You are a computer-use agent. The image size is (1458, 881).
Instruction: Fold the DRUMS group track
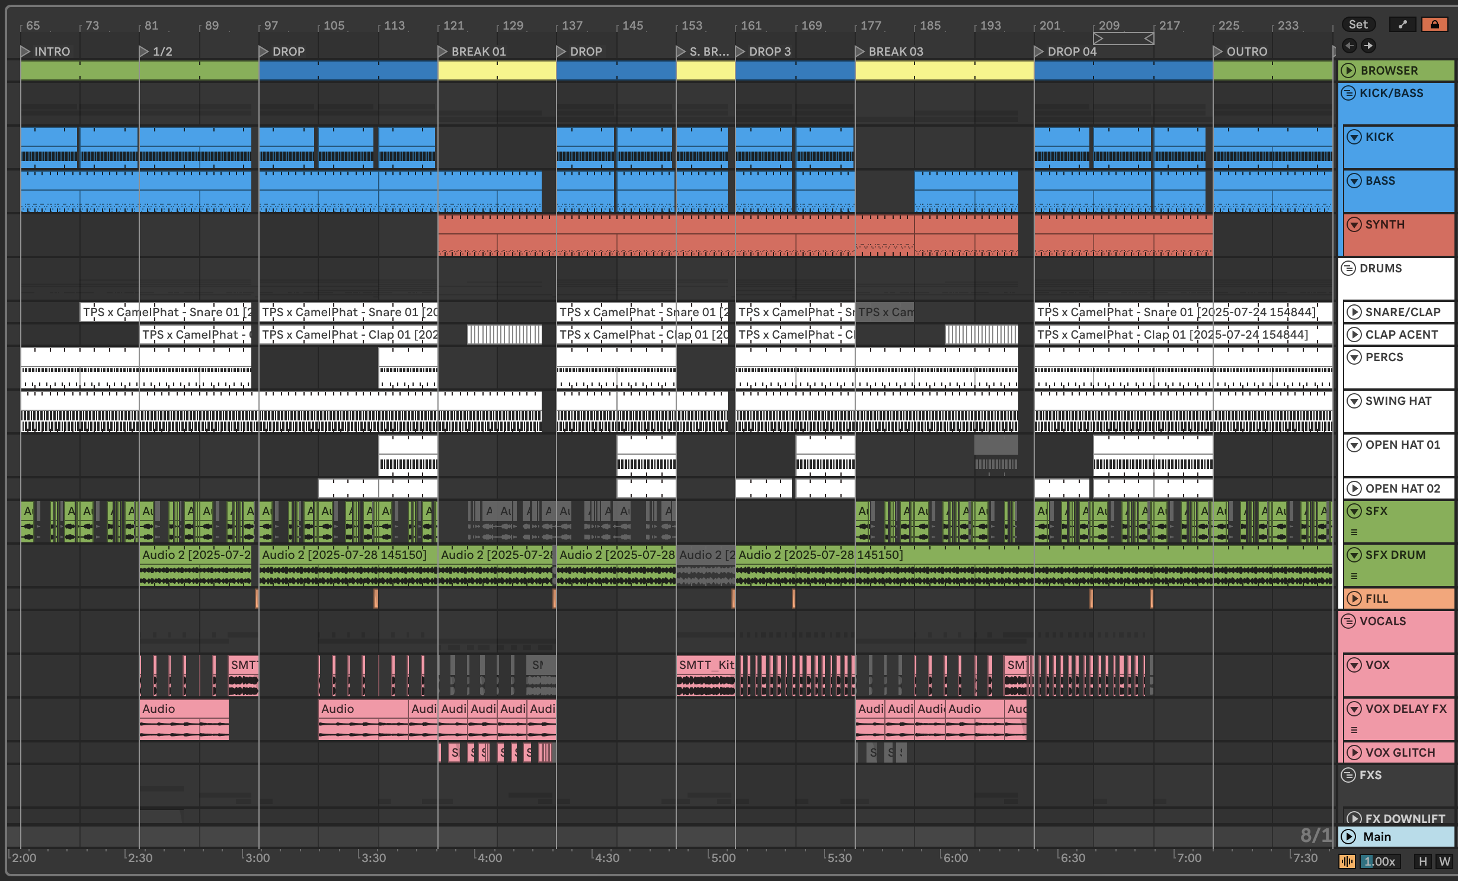1348,268
